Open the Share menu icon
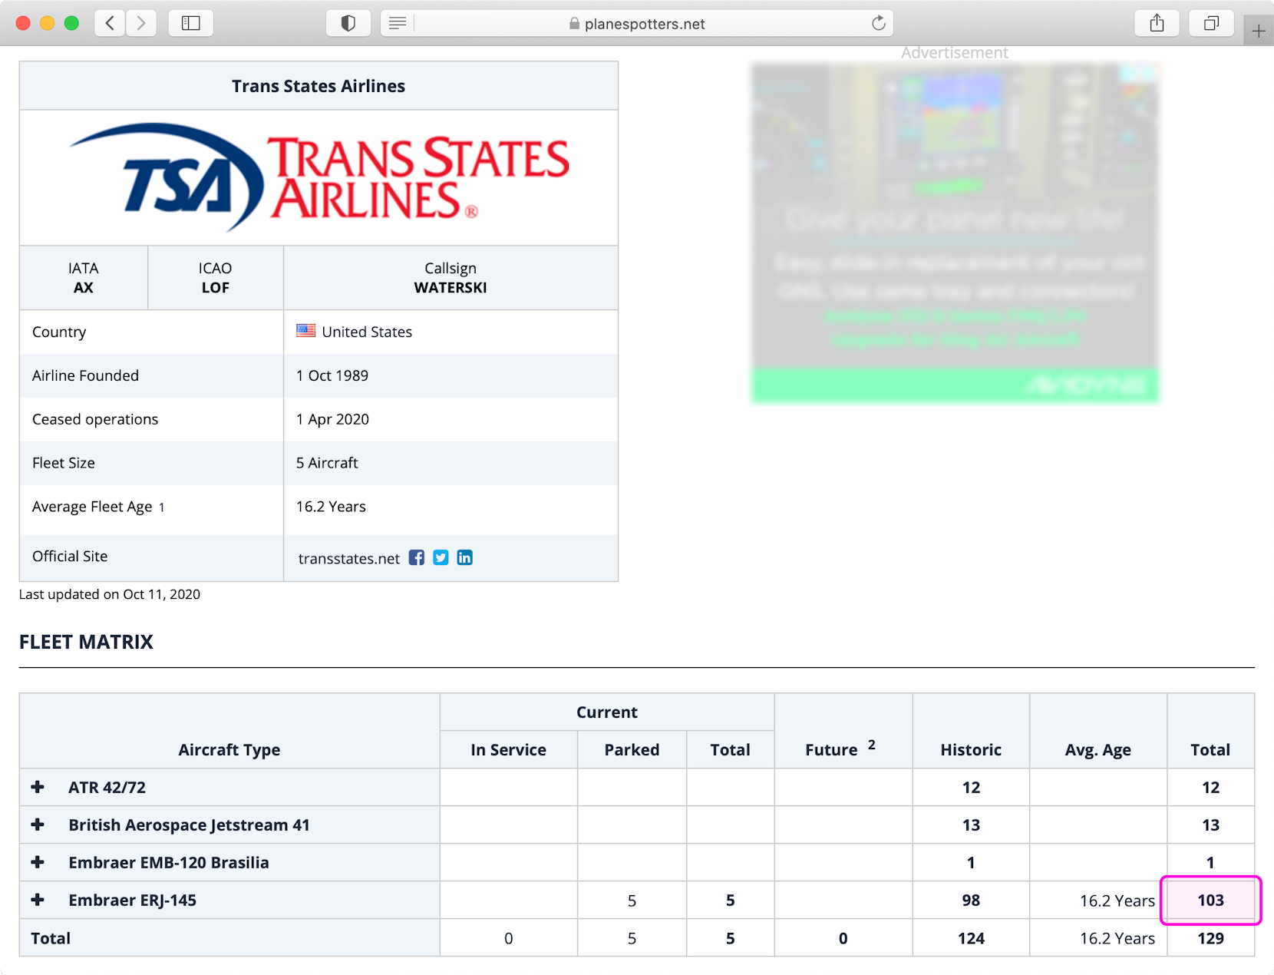Image resolution: width=1274 pixels, height=975 pixels. click(1157, 23)
